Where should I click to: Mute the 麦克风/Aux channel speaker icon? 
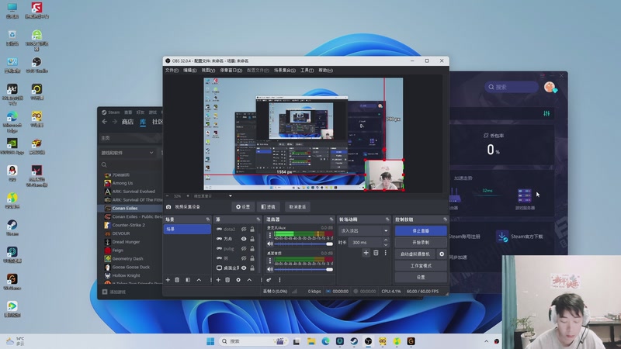coord(270,244)
